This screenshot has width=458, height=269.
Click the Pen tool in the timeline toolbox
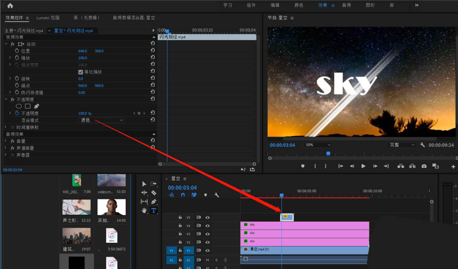coord(154,202)
